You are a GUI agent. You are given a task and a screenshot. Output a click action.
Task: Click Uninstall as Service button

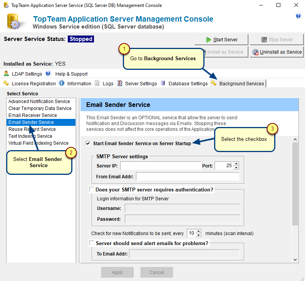coord(277,52)
